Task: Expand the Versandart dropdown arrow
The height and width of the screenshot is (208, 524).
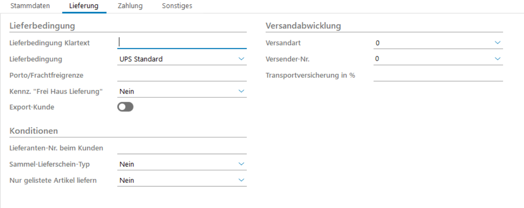Action: [497, 42]
